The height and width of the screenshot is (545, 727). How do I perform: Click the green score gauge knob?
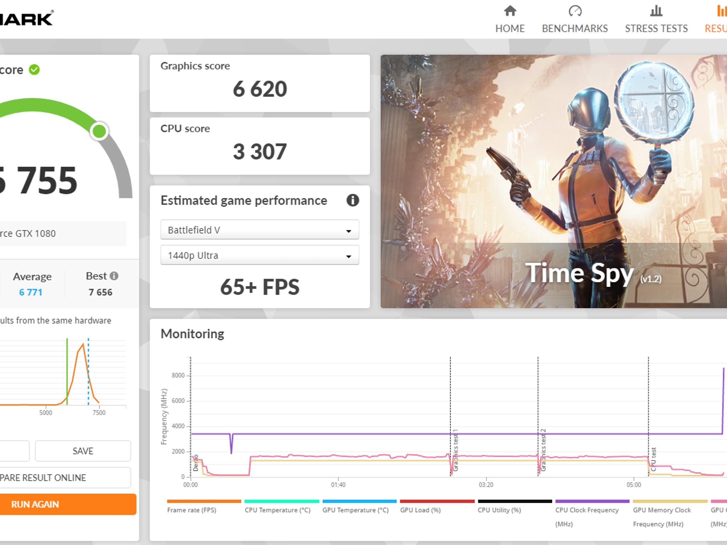(99, 131)
